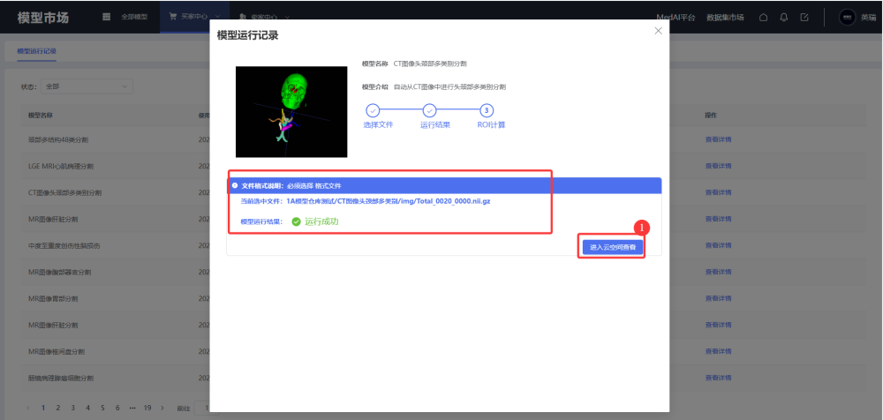
Task: Click the edit note icon in header
Action: (x=804, y=18)
